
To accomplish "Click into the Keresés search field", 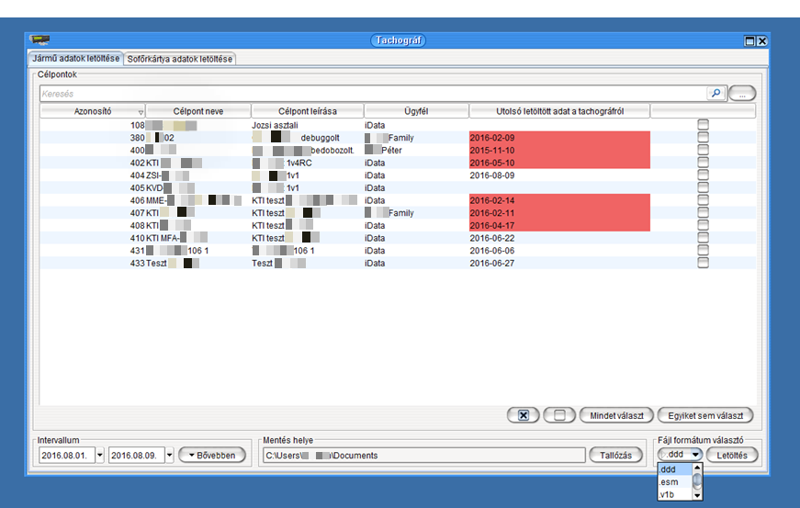I will pos(367,94).
